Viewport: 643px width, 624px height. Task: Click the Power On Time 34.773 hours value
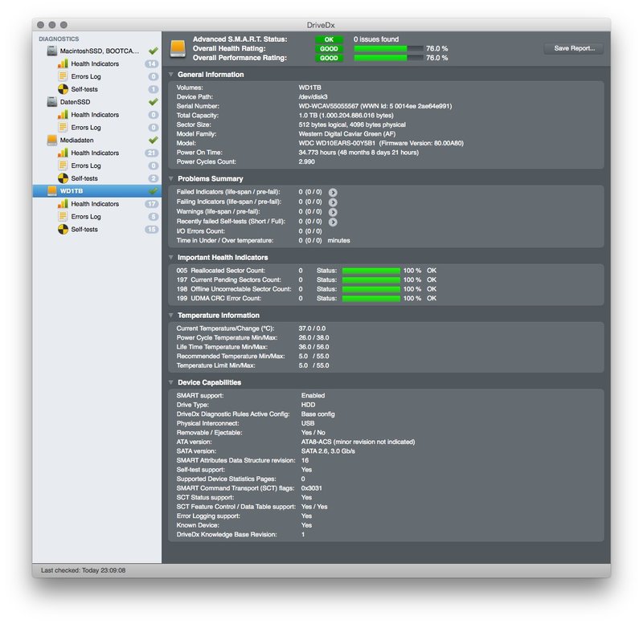tap(358, 153)
